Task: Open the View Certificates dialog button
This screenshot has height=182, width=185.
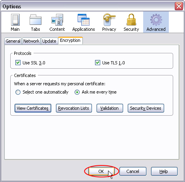Action: tap(33, 108)
